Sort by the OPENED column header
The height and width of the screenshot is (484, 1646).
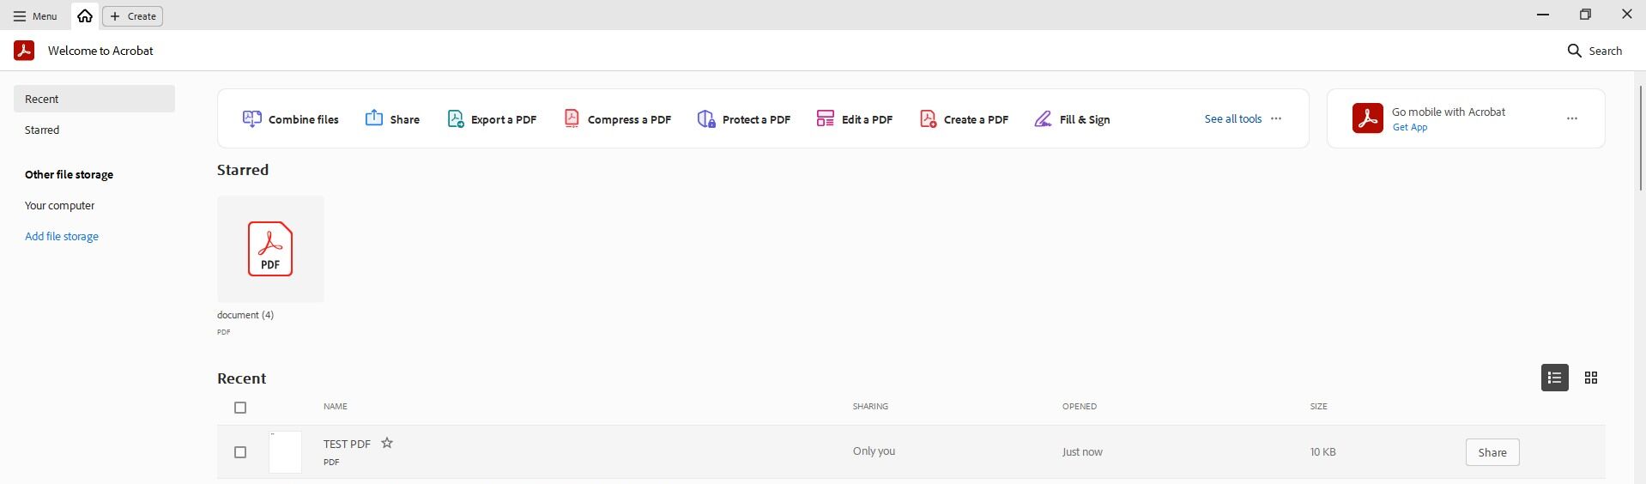point(1080,407)
